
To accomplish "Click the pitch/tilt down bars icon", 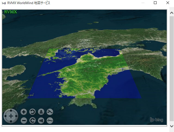I will 41,121.
